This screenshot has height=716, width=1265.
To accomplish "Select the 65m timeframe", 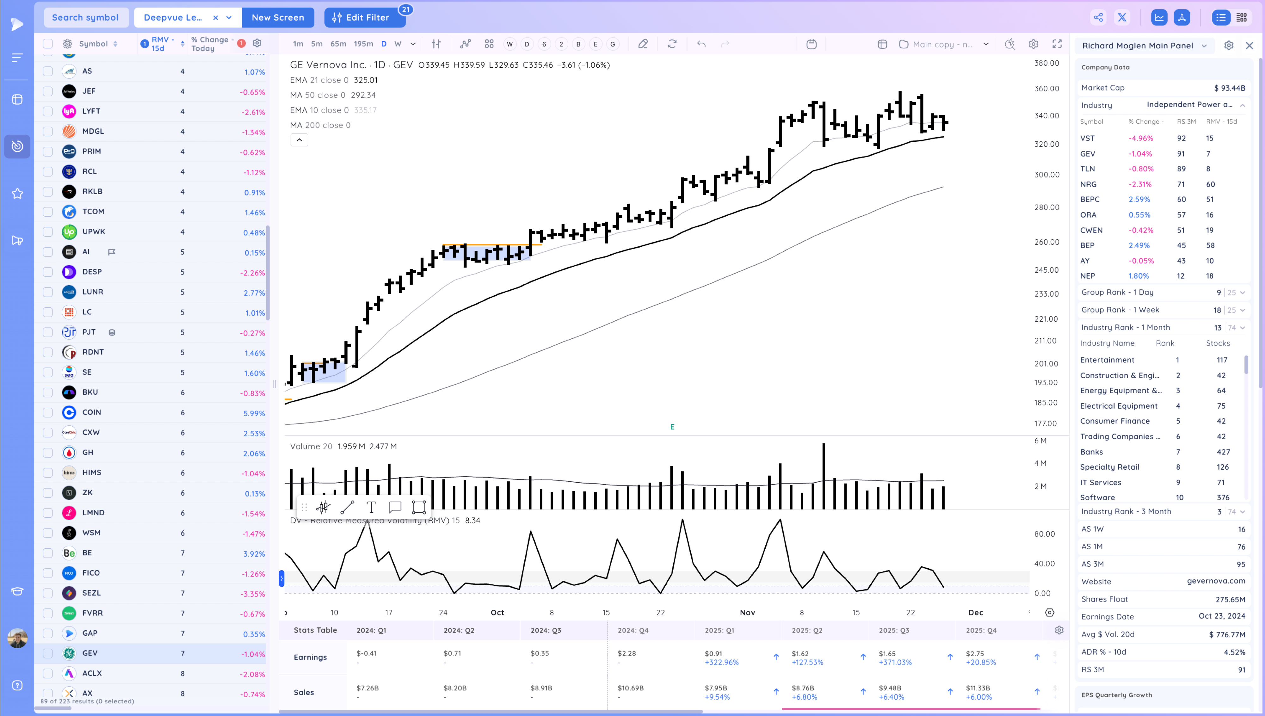I will click(x=338, y=44).
